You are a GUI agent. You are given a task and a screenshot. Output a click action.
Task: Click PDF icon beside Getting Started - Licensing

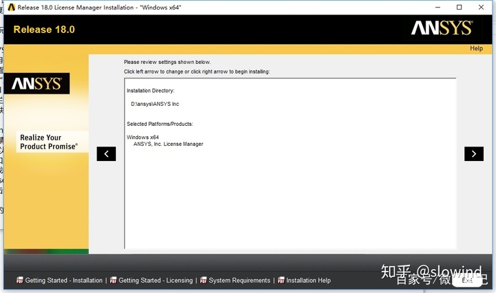[113, 281]
